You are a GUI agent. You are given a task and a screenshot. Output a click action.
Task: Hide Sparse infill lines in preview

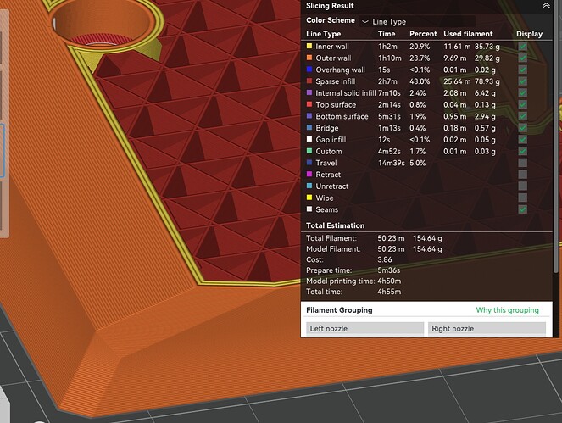(522, 81)
